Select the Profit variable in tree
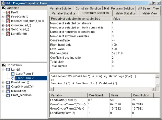The width and height of the screenshot is (162, 120). coord(15,12)
